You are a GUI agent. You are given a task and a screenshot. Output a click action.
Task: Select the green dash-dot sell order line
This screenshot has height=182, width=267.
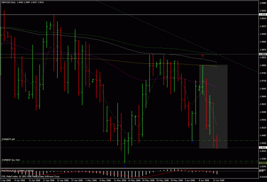pos(129,140)
